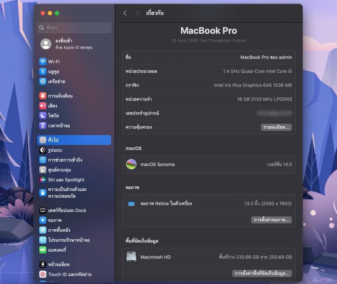Click "พื้นที่ว่าง 233.66 GB จาก 250.69 GB"

tap(255, 257)
